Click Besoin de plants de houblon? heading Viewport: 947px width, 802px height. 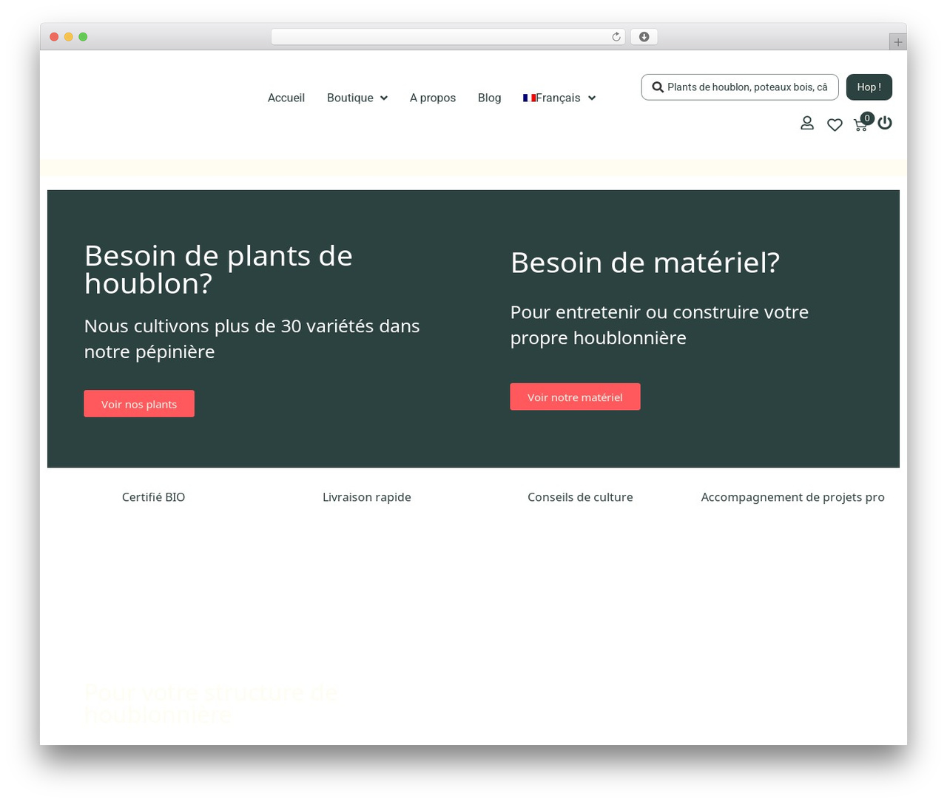(218, 269)
